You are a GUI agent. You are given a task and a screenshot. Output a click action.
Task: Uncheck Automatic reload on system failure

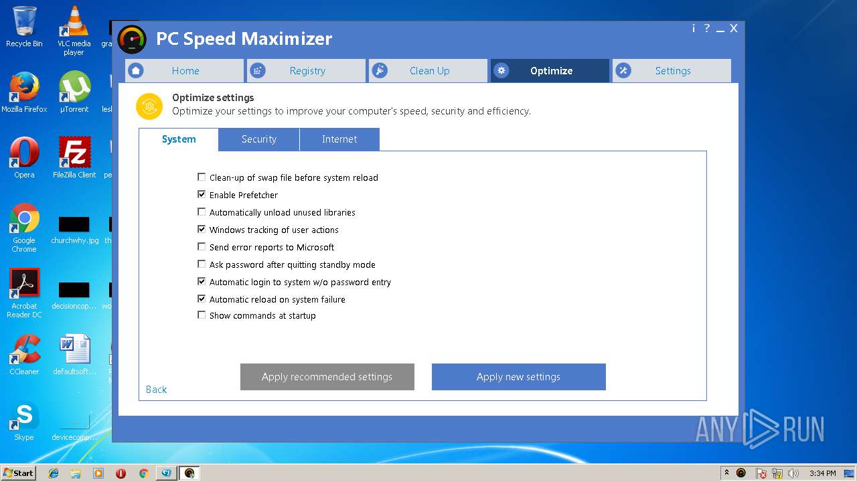click(202, 299)
